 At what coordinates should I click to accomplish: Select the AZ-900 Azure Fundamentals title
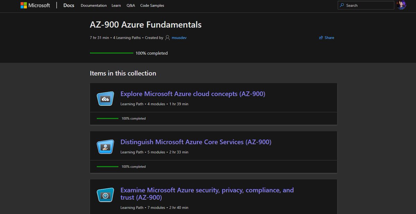click(x=146, y=25)
